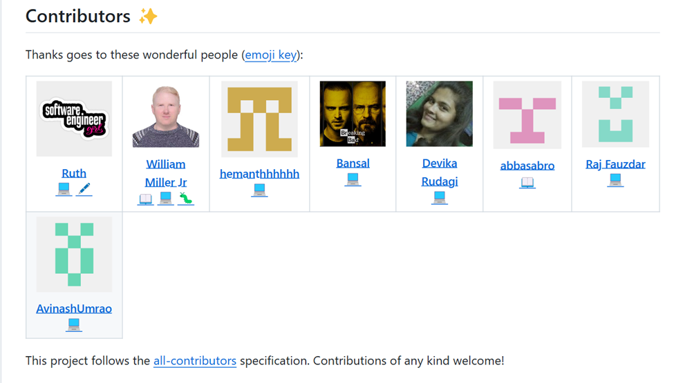
Task: Click AvinashUmrao's laptop code emoji
Action: (x=74, y=324)
